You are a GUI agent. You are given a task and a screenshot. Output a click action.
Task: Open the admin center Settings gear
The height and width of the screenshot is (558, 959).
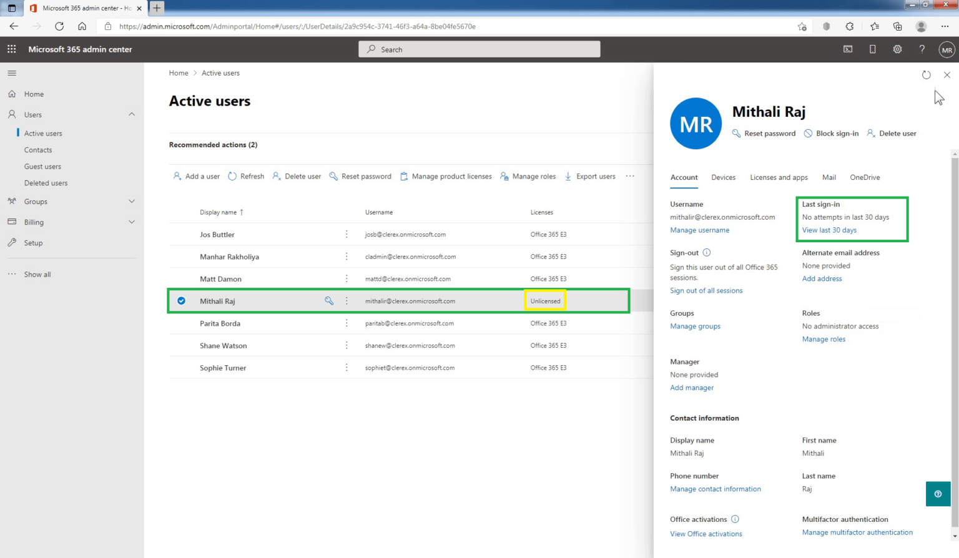[x=897, y=49]
